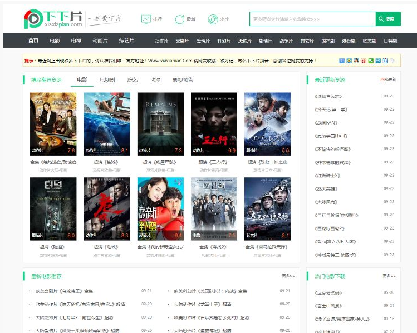Image resolution: width=417 pixels, height=333 pixels.
Task: Click the 全集《喜马拉雅天梯》 title link
Action: (267, 247)
